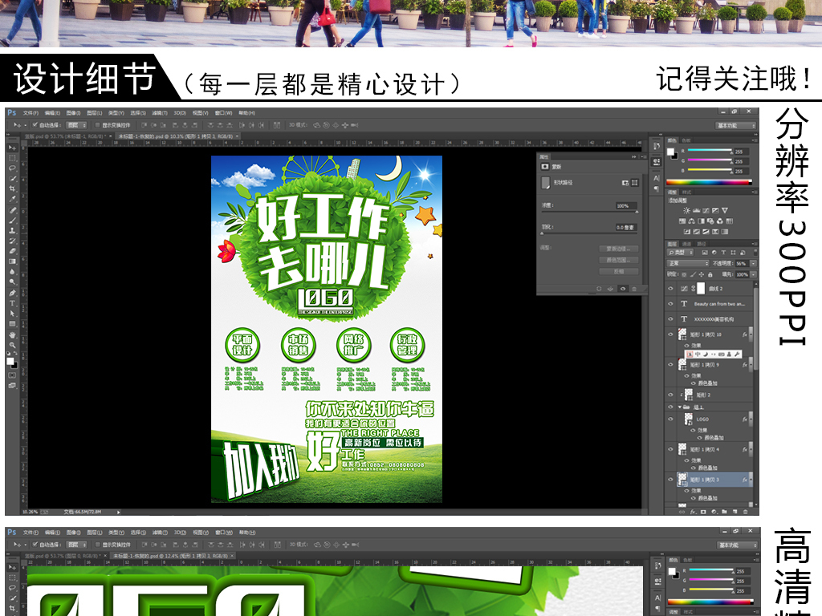Screen dimensions: 822x616
Task: Open 图像(I) menu in upper window
Action: click(x=73, y=112)
